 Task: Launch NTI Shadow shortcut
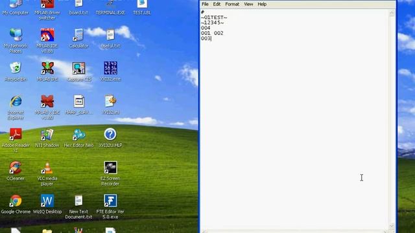coord(47,138)
